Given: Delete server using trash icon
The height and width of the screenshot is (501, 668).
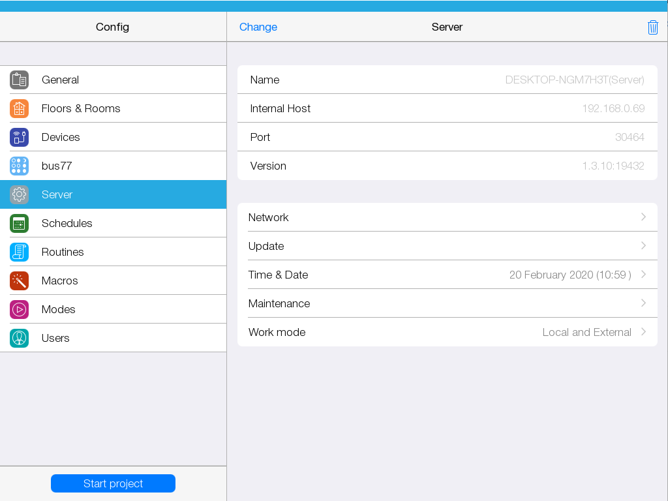Looking at the screenshot, I should click(652, 27).
